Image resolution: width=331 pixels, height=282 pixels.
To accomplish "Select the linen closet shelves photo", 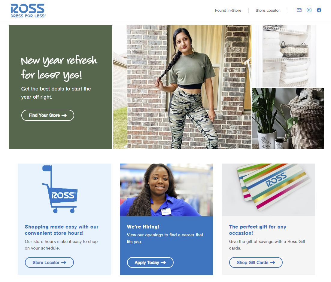I will pos(284,56).
